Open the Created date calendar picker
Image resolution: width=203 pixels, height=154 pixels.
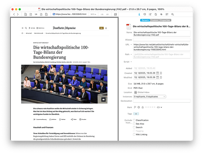158,73
